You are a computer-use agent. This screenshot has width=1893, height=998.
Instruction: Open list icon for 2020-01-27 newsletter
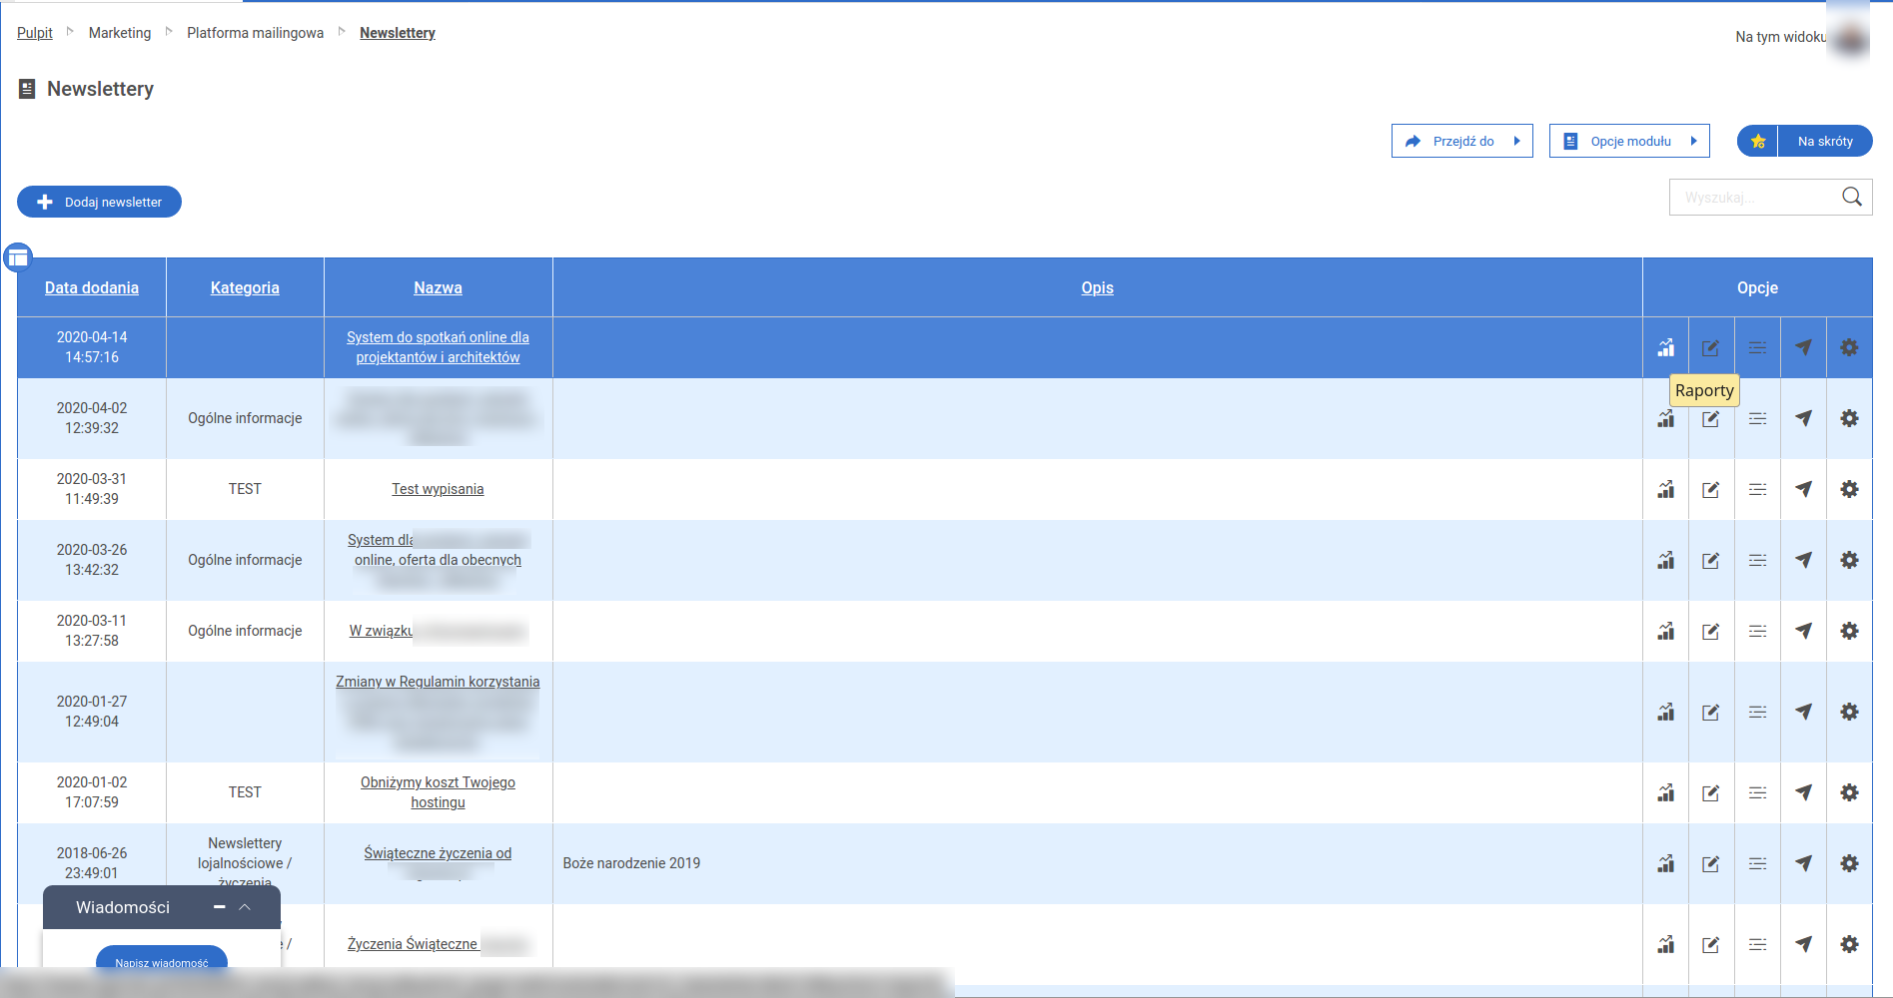click(1757, 712)
